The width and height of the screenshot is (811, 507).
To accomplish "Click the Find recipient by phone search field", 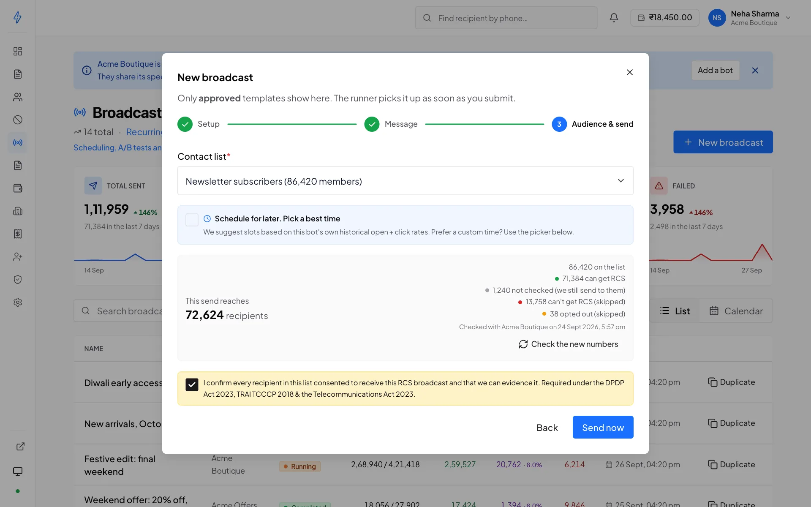I will (x=506, y=18).
